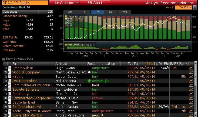Toggle the %Hold legend series
The image size is (198, 117).
tap(69, 23)
